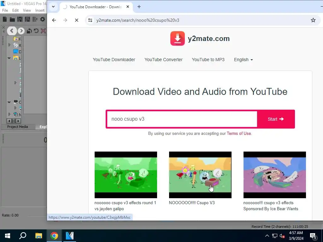Click the network icon in system tray
The height and width of the screenshot is (242, 323).
(x=275, y=236)
